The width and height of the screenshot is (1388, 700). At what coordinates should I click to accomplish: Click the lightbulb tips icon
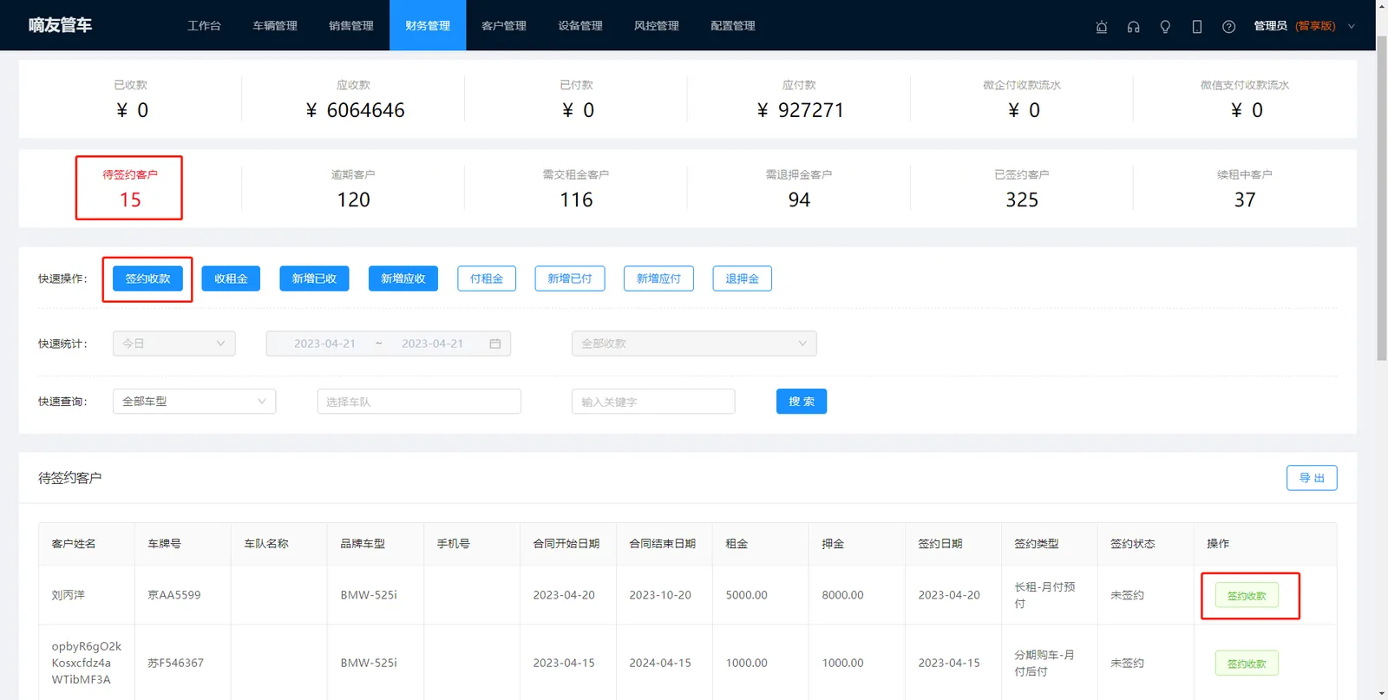point(1165,26)
